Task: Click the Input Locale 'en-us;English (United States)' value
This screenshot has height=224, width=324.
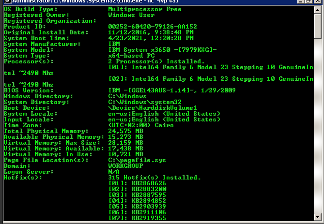Action: 164,119
